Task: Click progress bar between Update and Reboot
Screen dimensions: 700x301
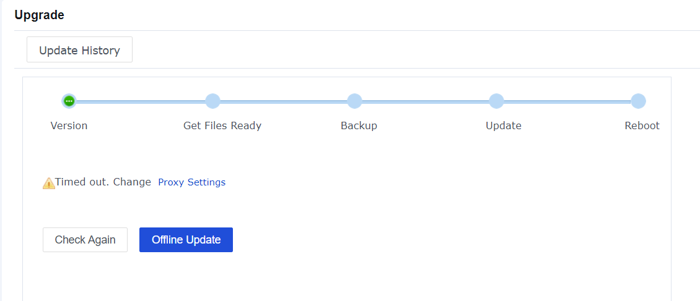Action: point(567,101)
